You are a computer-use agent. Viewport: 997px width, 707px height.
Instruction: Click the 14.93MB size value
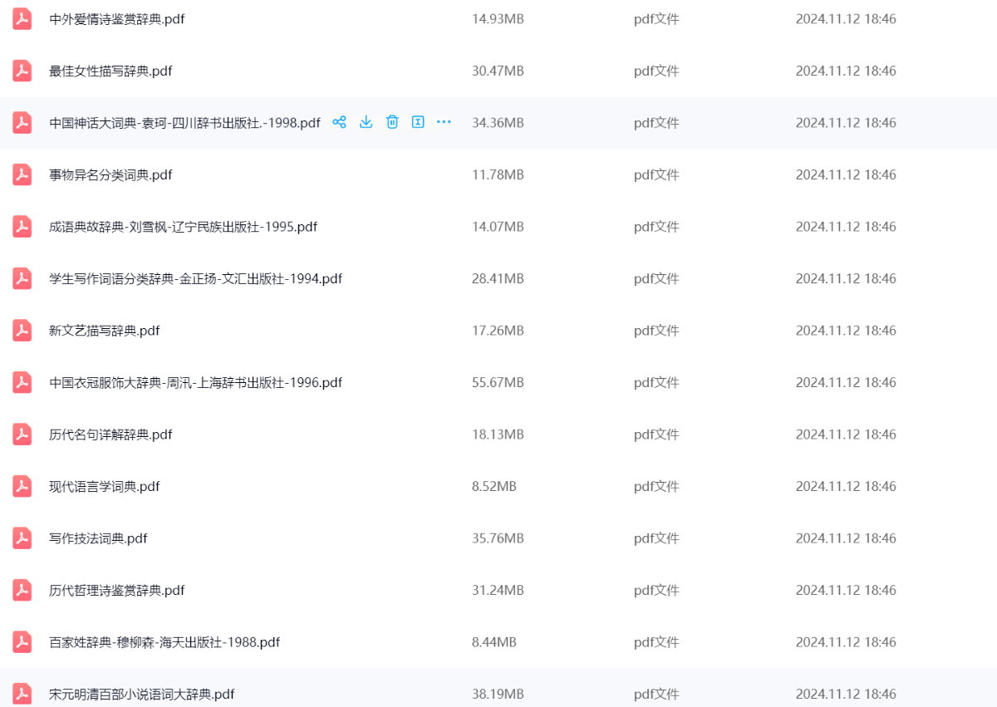pos(498,19)
